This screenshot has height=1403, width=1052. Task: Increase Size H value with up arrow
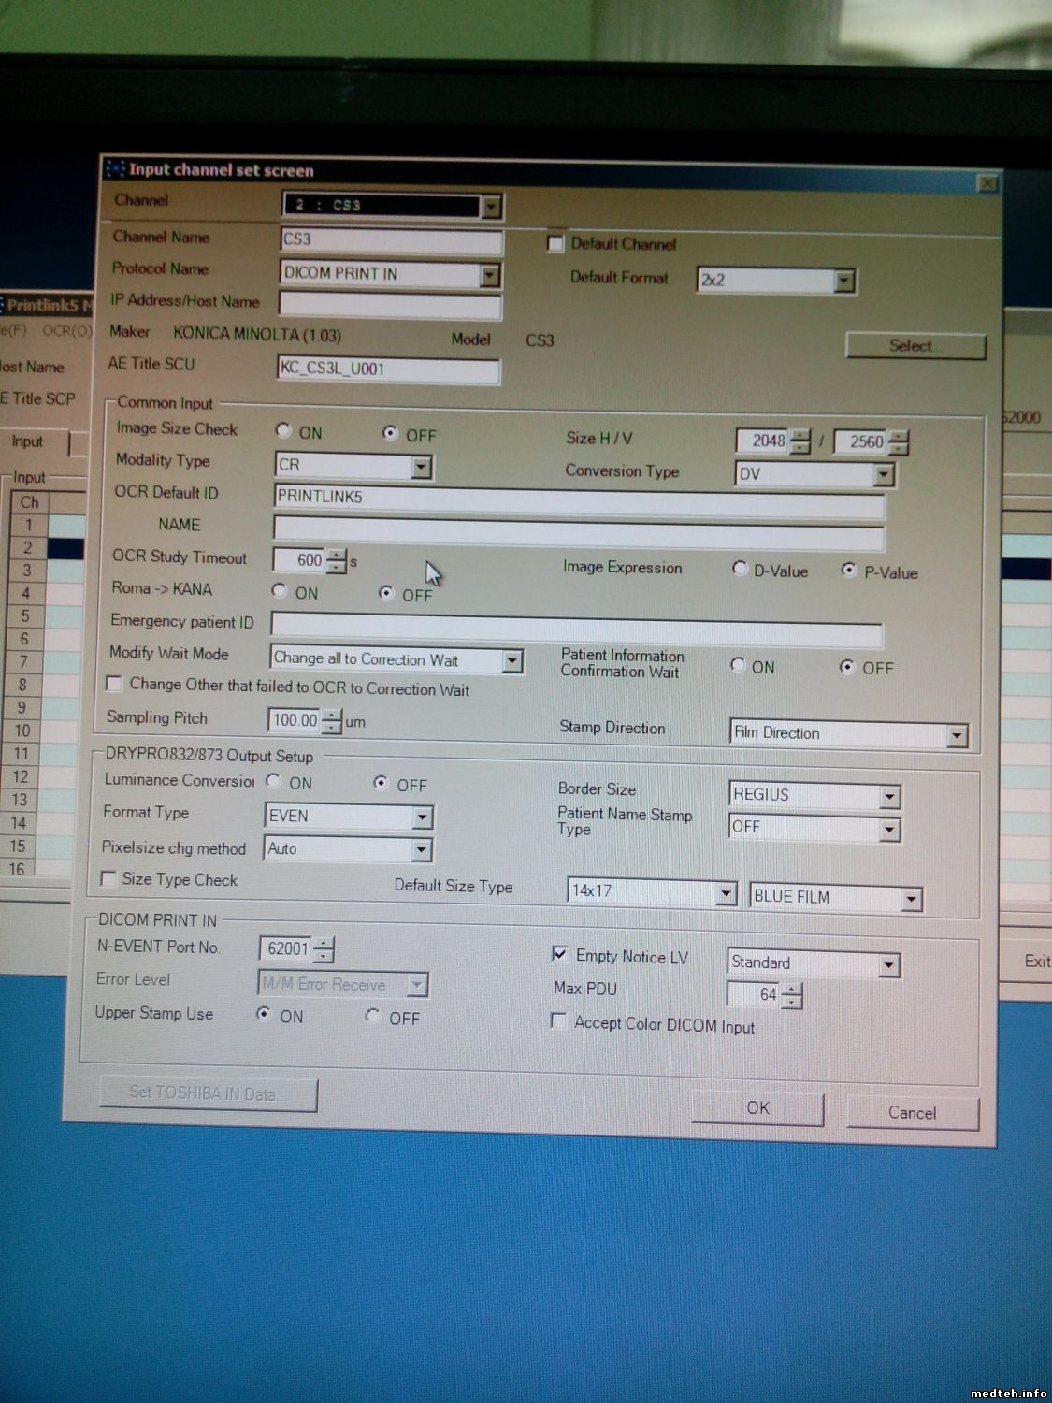(800, 435)
